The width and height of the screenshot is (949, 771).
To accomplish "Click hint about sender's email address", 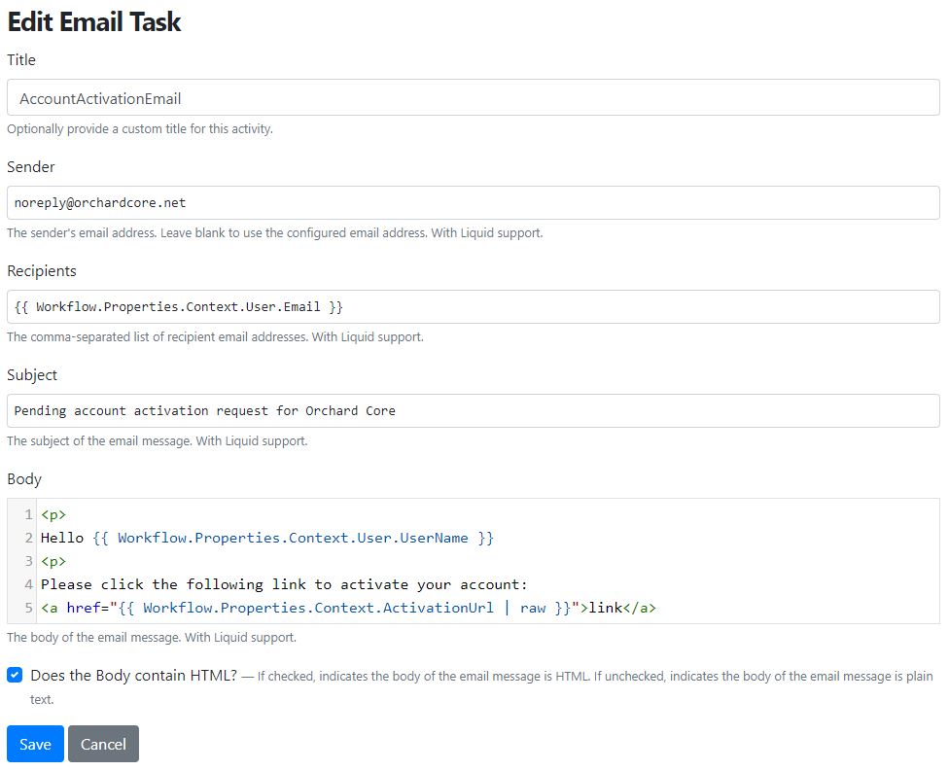I will tap(275, 233).
